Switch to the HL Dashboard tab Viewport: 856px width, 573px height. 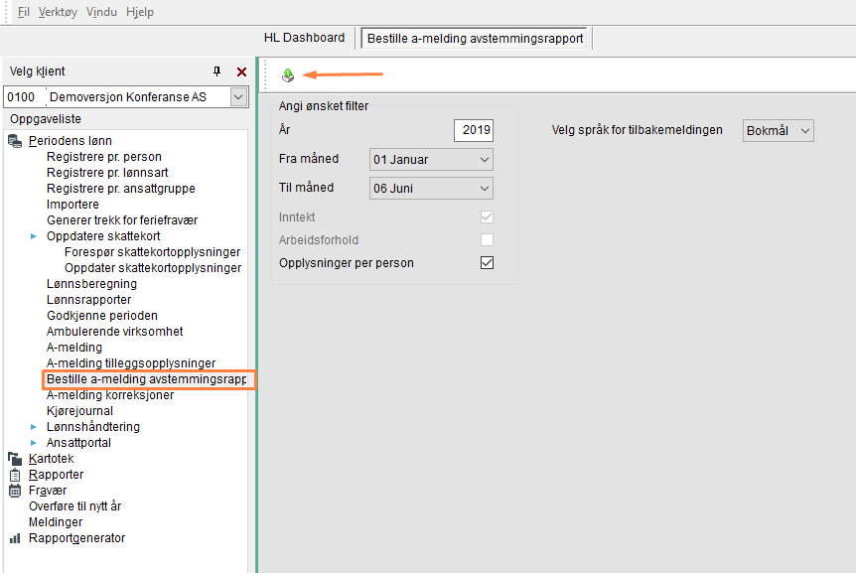(x=304, y=38)
